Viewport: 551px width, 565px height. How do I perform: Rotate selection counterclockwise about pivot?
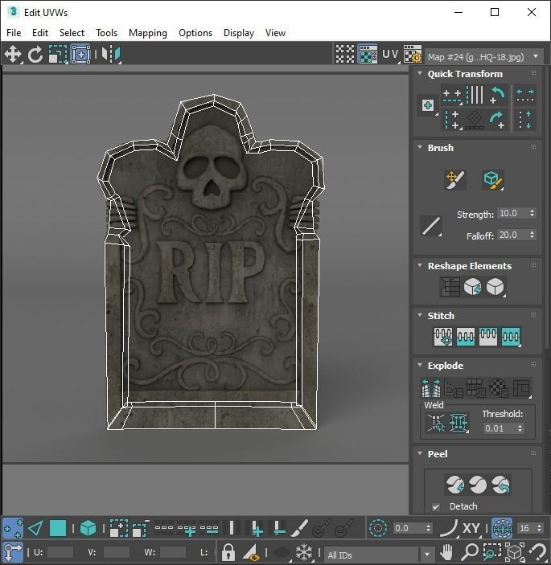497,96
